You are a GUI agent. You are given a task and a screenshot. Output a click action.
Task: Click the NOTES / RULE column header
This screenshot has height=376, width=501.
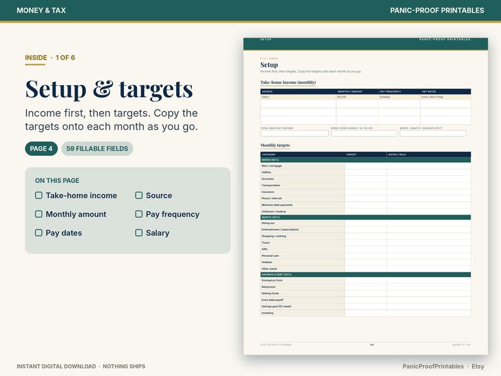click(397, 155)
